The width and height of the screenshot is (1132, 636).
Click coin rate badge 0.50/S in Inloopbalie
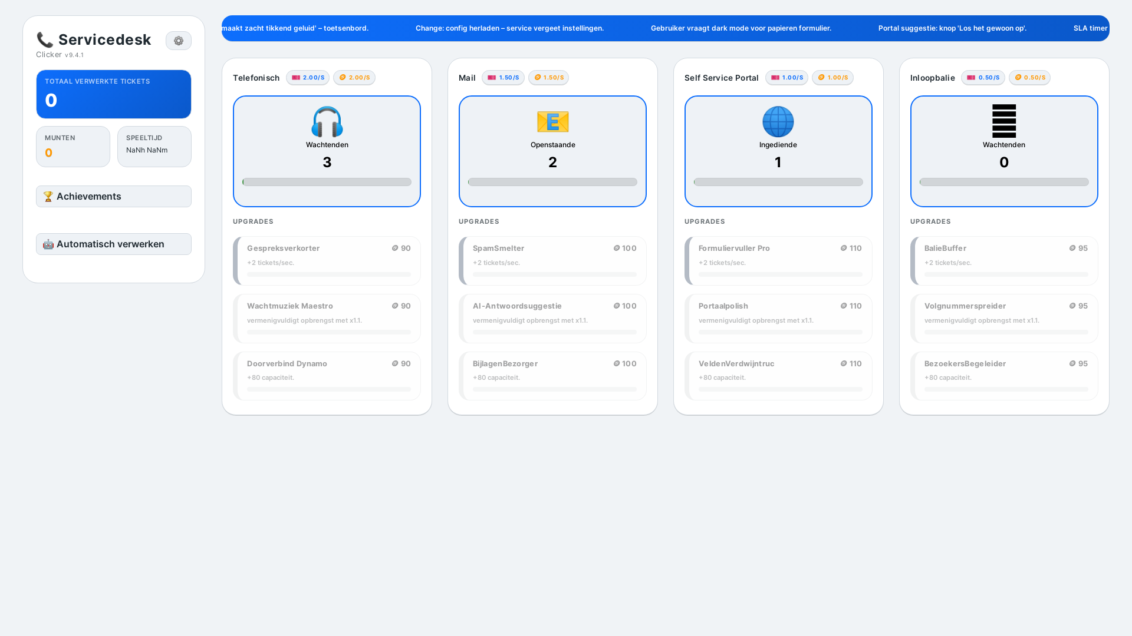[x=1029, y=78]
